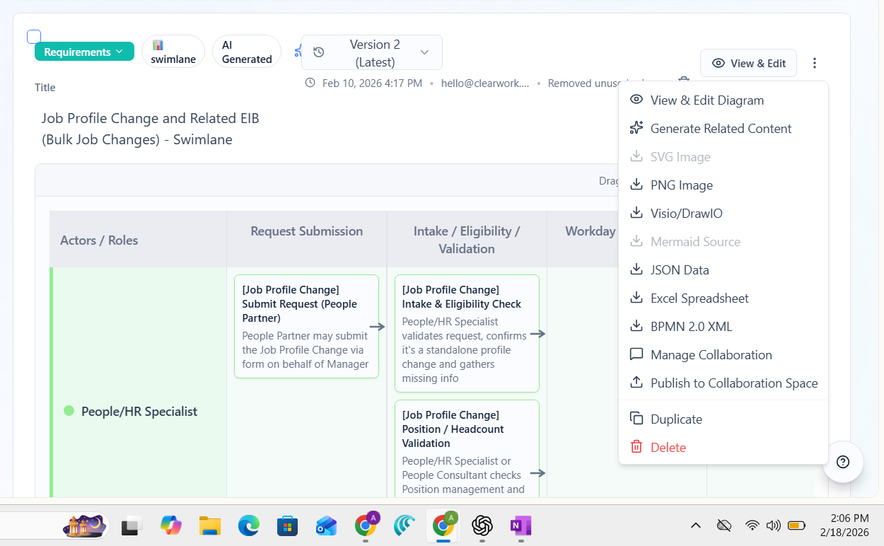Open Outlook from the taskbar
The width and height of the screenshot is (884, 546).
[326, 525]
